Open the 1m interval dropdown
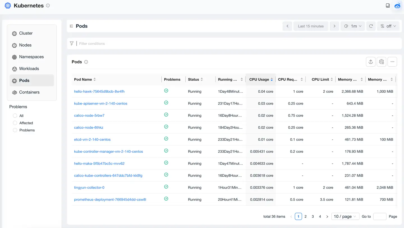Viewport: 404px width, 228px height. point(353,26)
